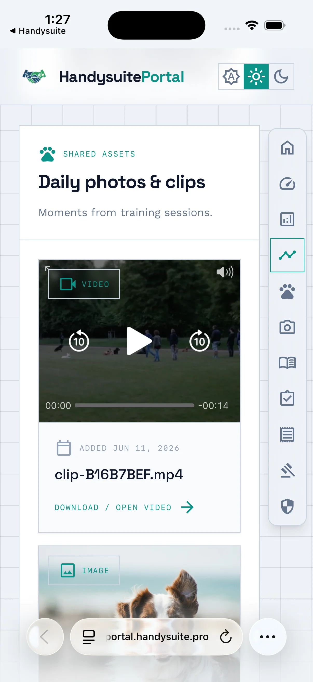Screen dimensions: 313x682
Task: Open the receipt lines sidebar icon
Action: 287,434
